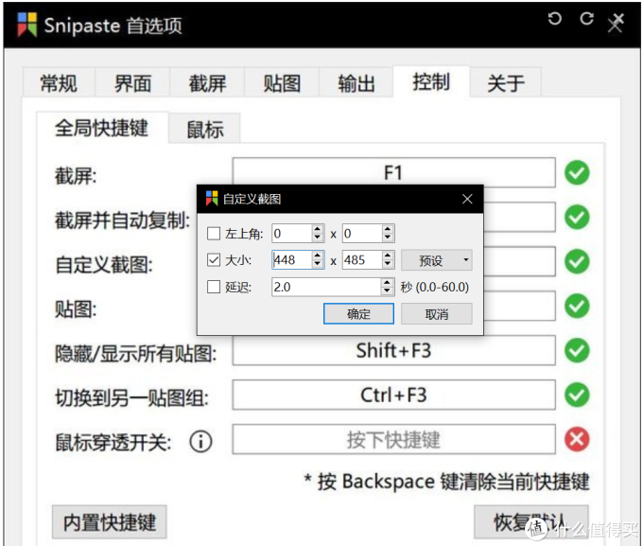Enable the 左上角 checkbox
The width and height of the screenshot is (643, 546).
tap(214, 234)
